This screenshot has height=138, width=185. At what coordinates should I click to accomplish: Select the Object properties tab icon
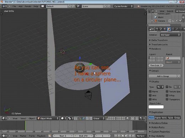(x=169, y=29)
